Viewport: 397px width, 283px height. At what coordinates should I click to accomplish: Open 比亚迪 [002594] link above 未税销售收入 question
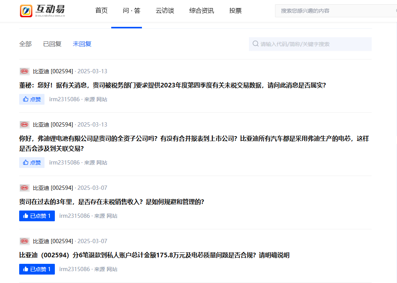pyautogui.click(x=53, y=188)
